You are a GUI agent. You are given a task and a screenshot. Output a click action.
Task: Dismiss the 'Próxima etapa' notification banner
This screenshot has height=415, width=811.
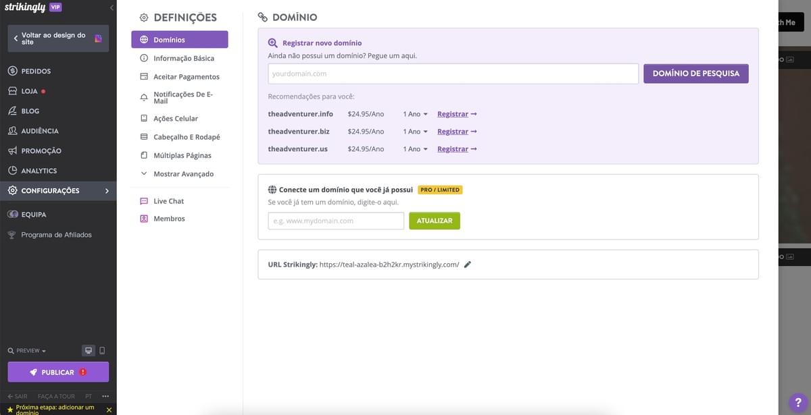(109, 410)
